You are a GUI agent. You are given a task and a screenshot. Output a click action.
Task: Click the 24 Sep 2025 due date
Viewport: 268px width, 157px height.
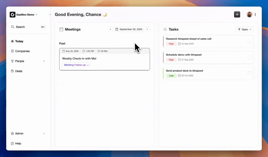[x=186, y=44]
